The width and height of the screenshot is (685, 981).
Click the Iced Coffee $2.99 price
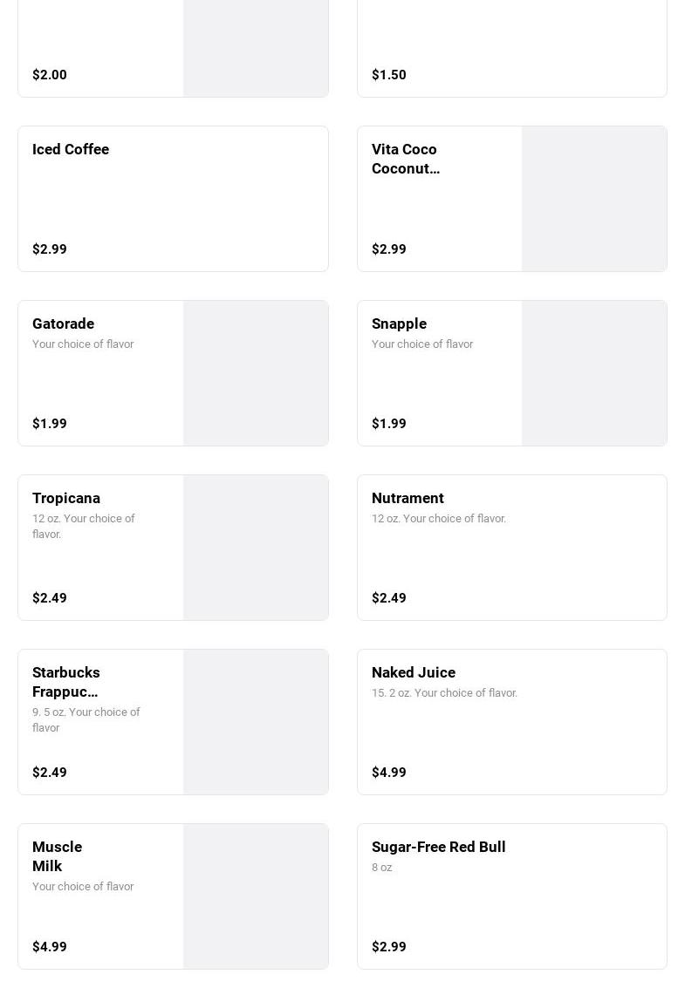50,249
